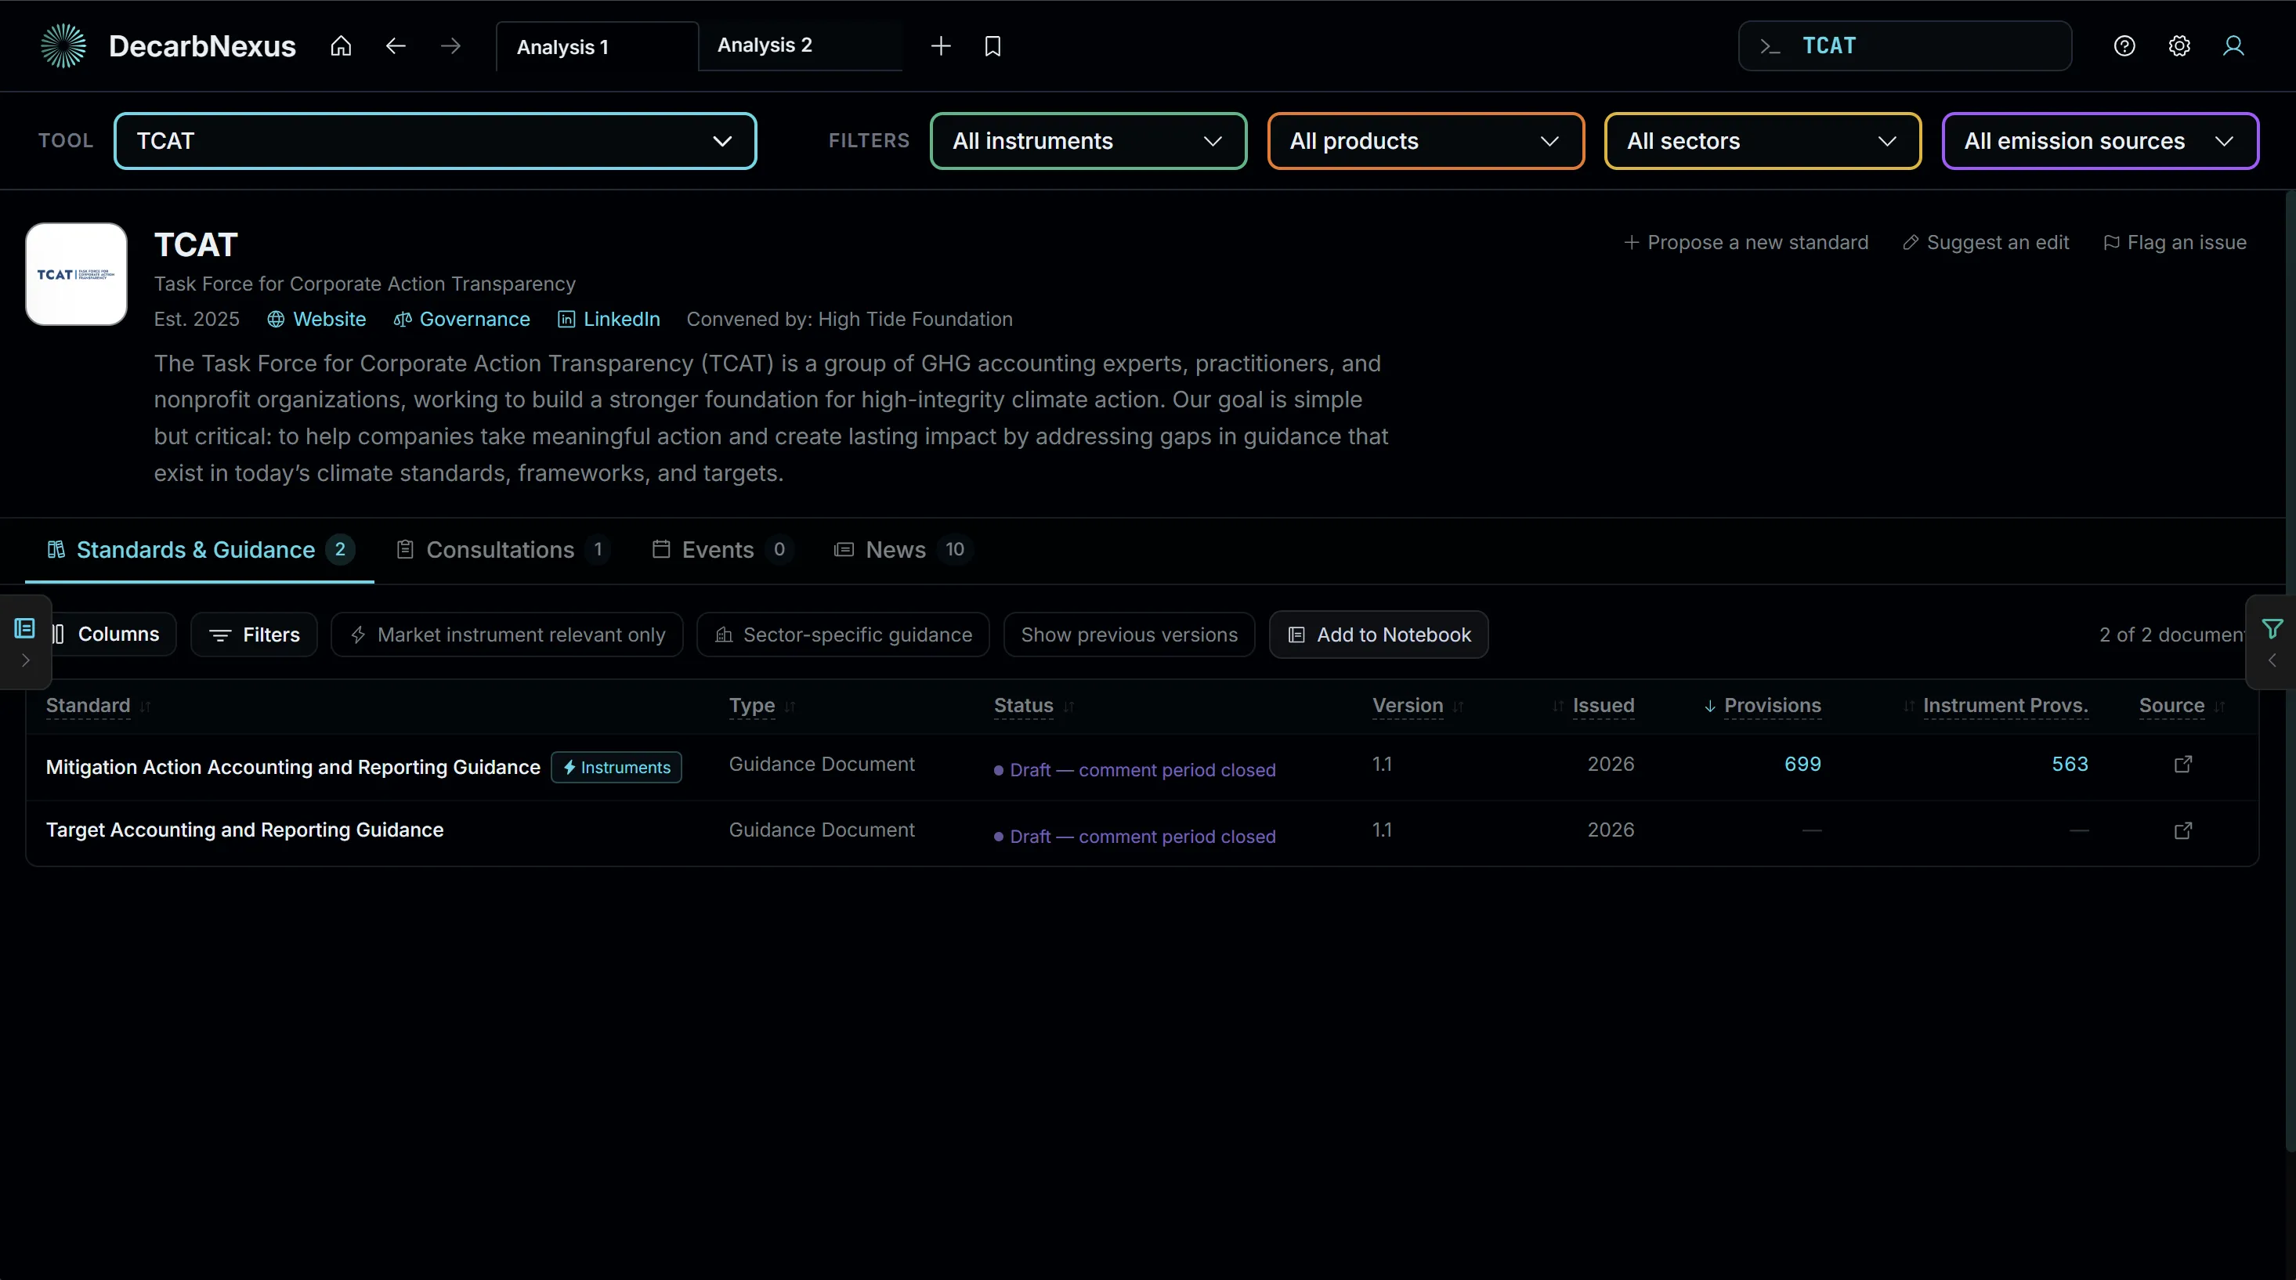
Task: Click the 699 provisions count
Action: click(1802, 764)
